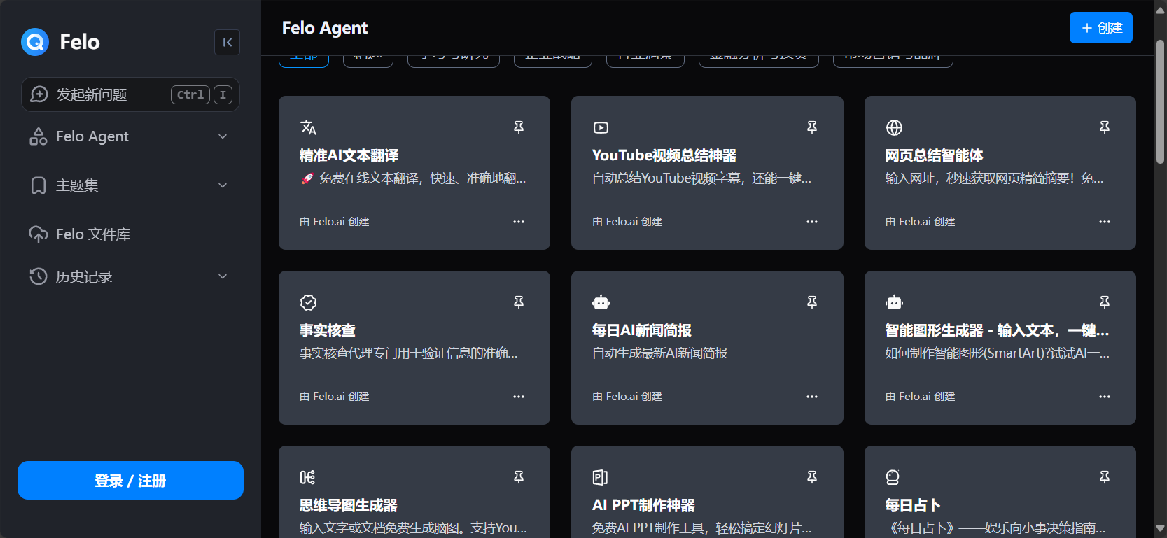The image size is (1167, 538).
Task: Click the 历史记录 clock icon
Action: (x=39, y=276)
